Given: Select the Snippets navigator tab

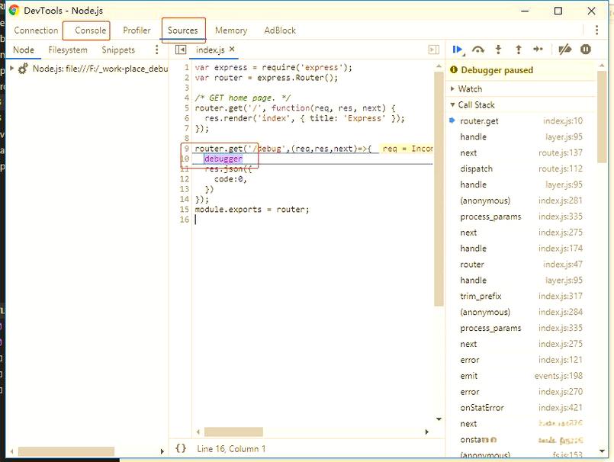Looking at the screenshot, I should pyautogui.click(x=118, y=50).
